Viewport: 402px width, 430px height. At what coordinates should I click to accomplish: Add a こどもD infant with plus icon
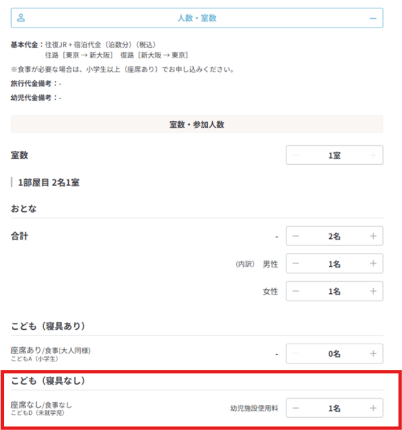click(x=373, y=408)
